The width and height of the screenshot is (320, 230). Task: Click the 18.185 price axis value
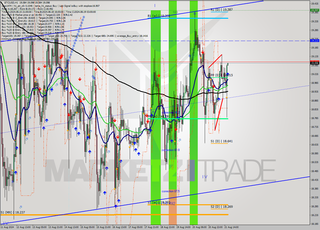point(314,224)
